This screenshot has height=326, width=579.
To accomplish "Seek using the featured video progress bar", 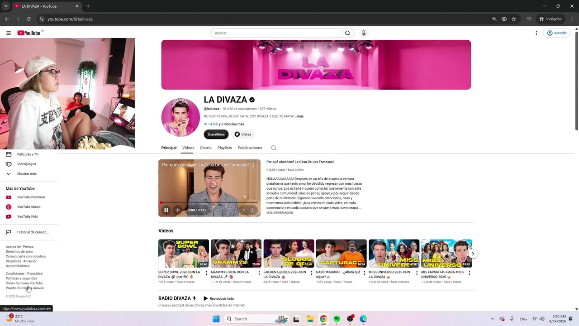I will [x=209, y=202].
